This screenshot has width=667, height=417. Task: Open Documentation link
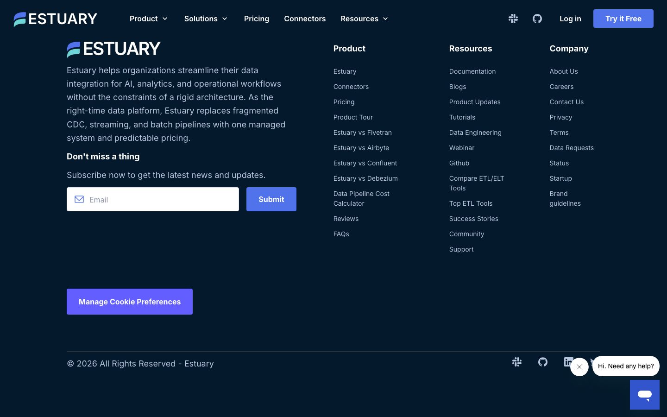(x=472, y=71)
